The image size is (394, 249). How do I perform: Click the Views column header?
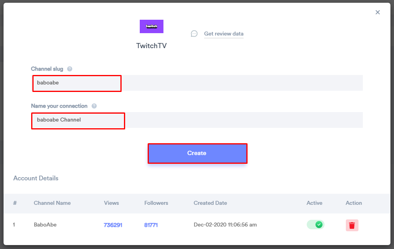[x=112, y=203]
